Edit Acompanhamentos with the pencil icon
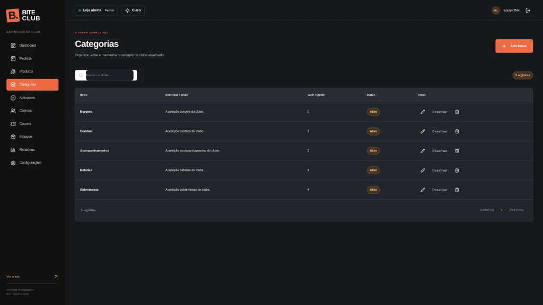543x305 pixels. coord(423,151)
